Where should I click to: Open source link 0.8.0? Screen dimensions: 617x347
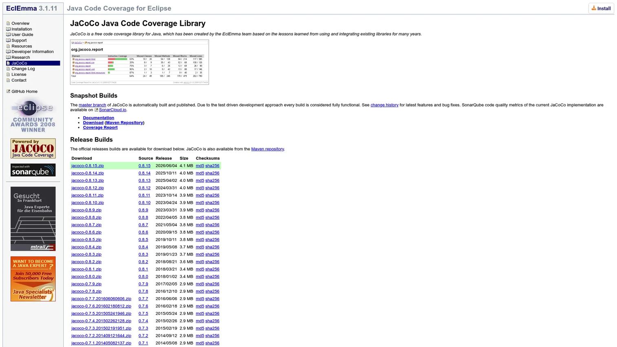143,277
